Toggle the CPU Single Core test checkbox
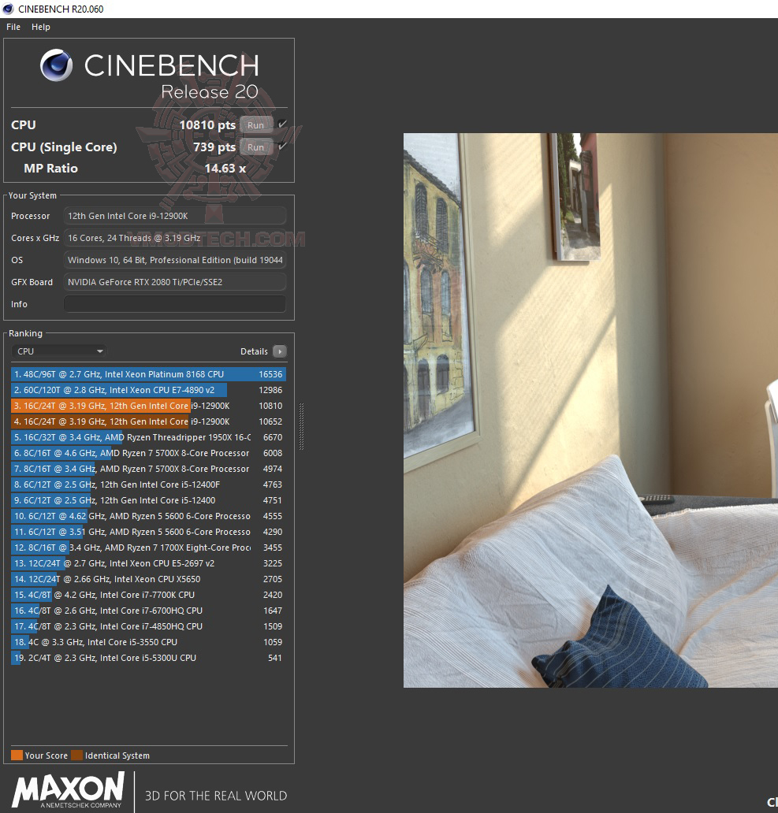The width and height of the screenshot is (778, 813). click(x=281, y=147)
